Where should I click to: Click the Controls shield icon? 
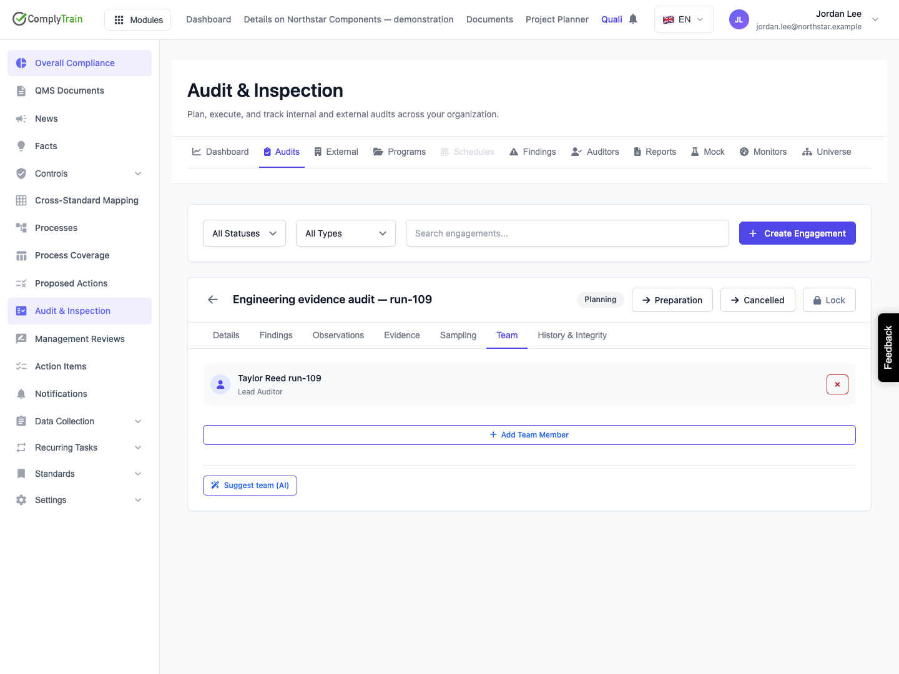tap(21, 173)
